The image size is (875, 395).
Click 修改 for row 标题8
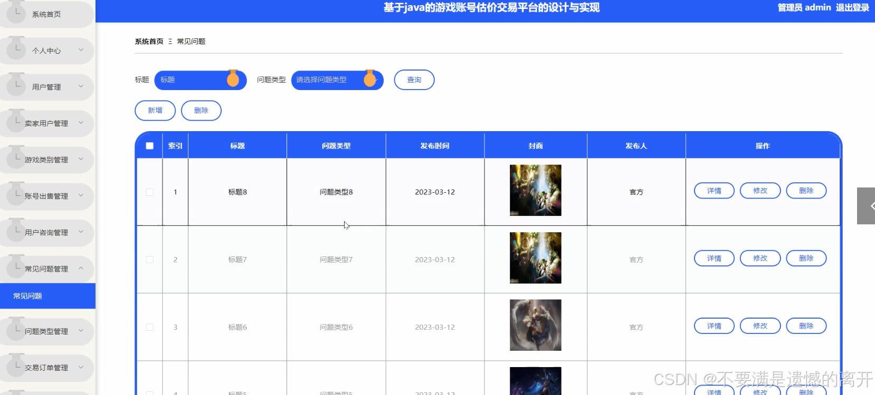tap(760, 191)
